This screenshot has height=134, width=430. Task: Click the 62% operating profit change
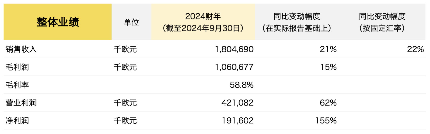[x=328, y=103]
